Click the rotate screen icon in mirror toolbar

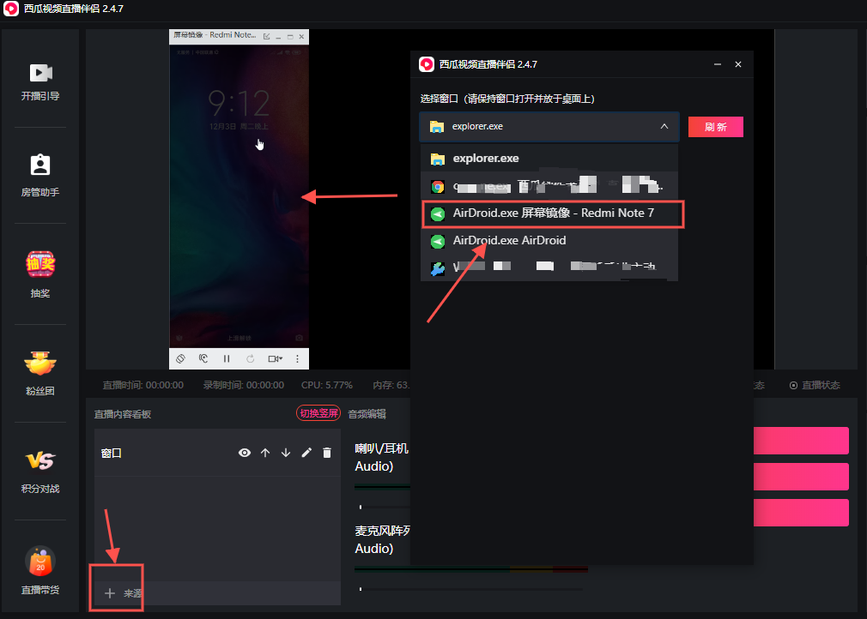click(x=180, y=358)
